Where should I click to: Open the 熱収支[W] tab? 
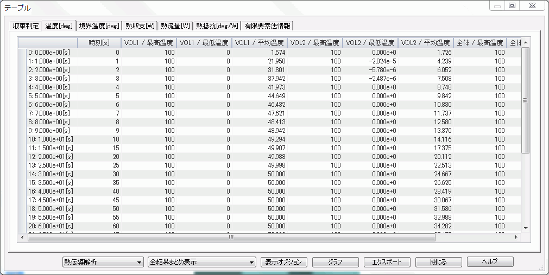pos(140,26)
